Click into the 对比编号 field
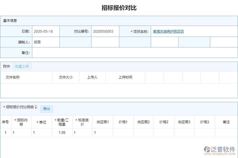 tap(105, 31)
